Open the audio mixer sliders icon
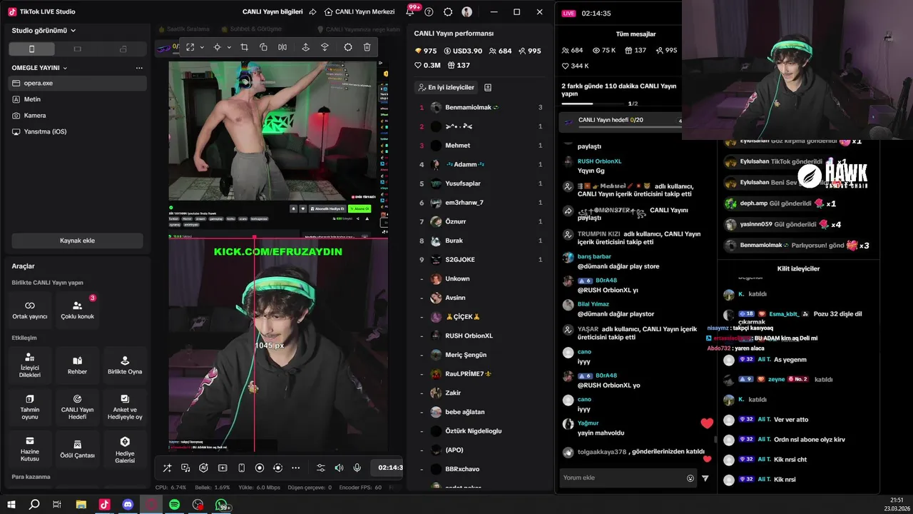Image resolution: width=913 pixels, height=514 pixels. (320, 468)
